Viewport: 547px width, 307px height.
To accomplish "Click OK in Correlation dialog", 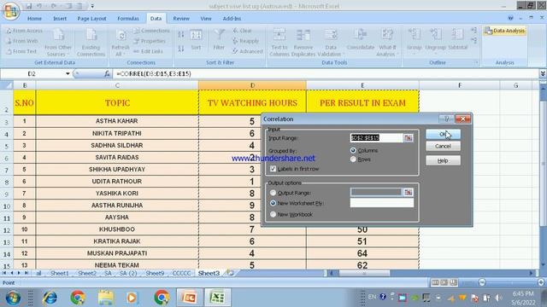I will [x=443, y=135].
